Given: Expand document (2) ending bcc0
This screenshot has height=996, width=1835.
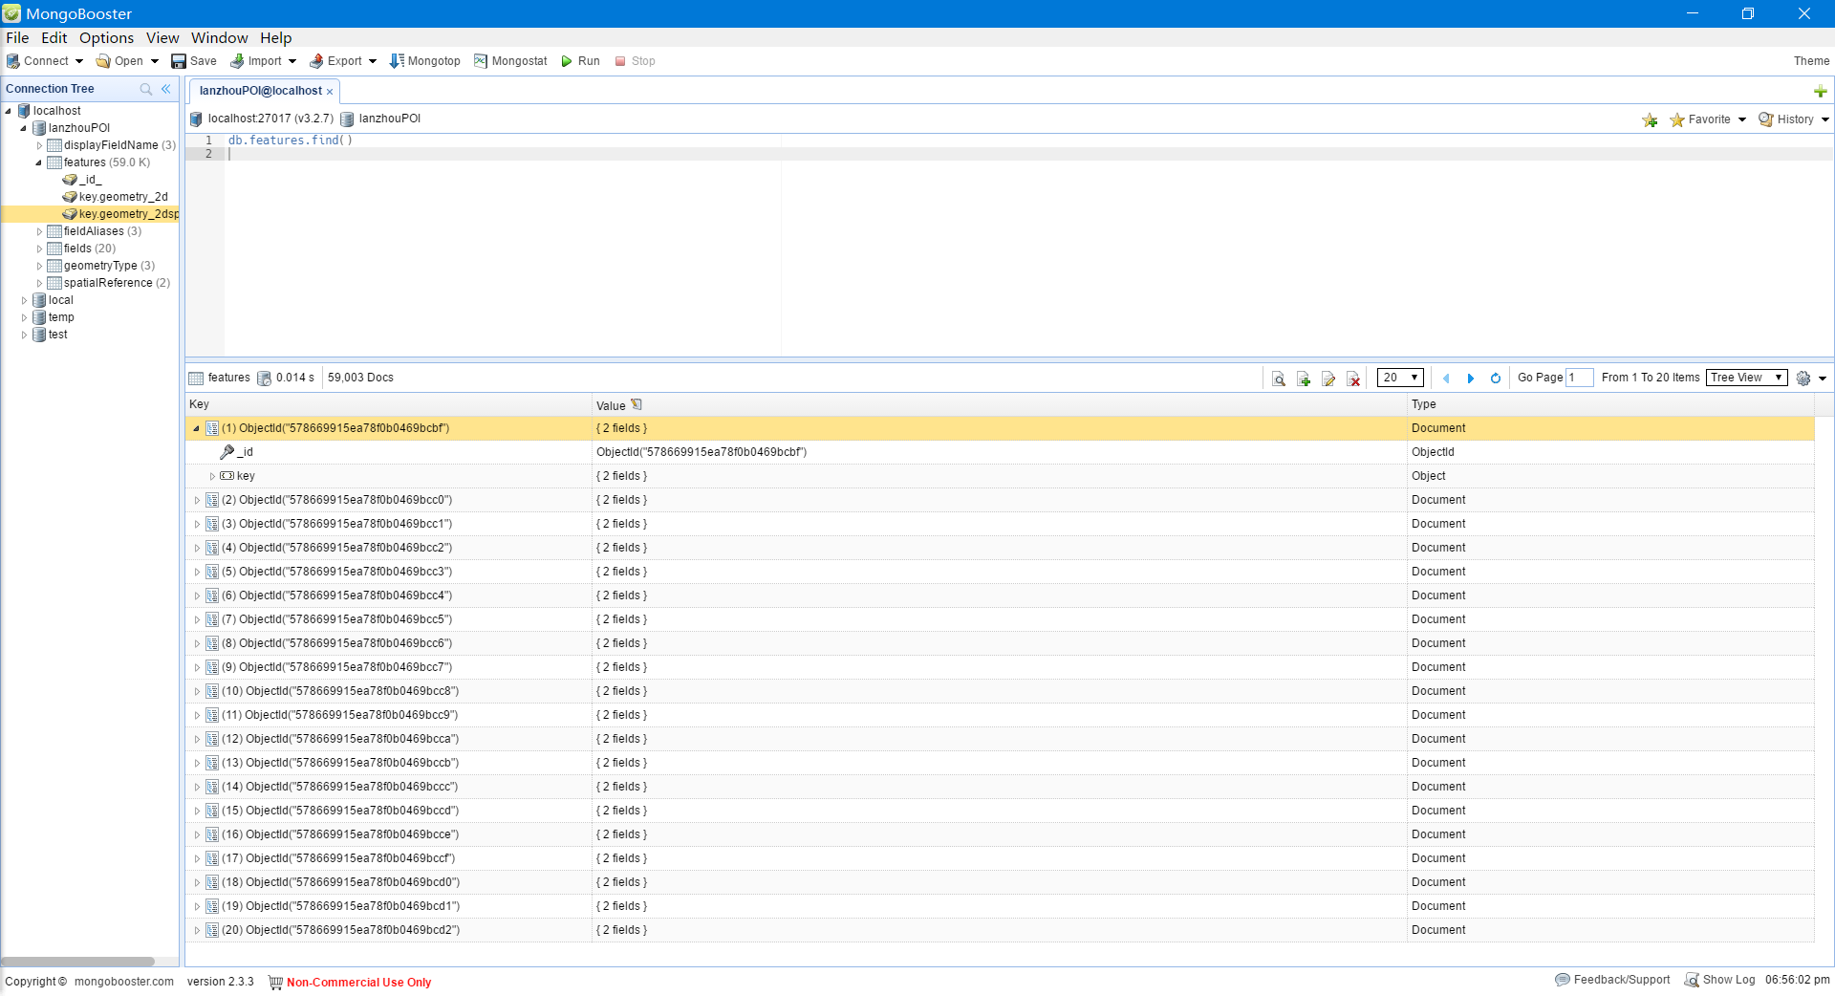Looking at the screenshot, I should pos(197,500).
